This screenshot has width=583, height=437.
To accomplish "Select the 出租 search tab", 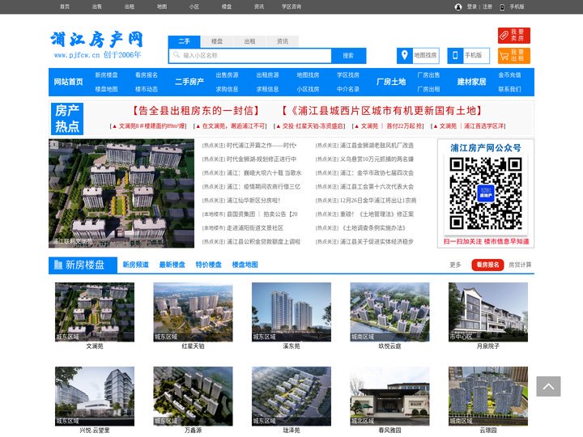I will 249,41.
